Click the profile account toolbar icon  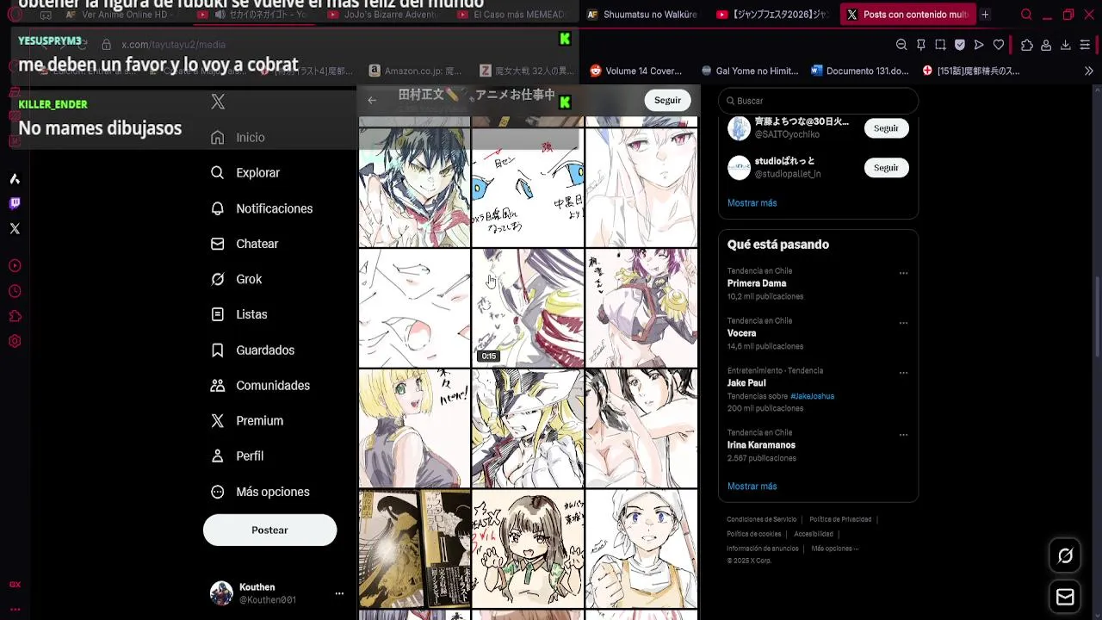(1046, 45)
